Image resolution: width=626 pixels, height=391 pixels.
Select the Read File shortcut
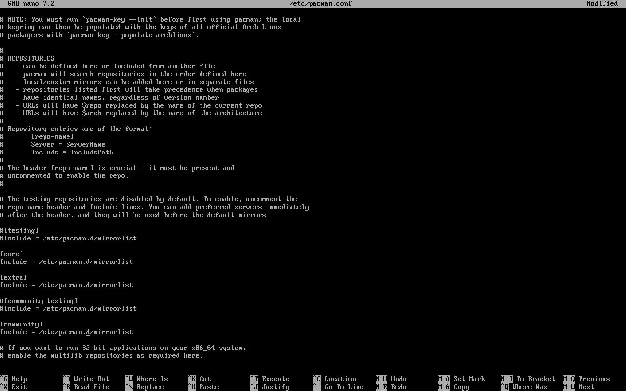86,387
